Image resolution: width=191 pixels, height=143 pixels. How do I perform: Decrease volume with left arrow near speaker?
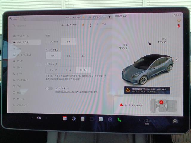point(32,118)
